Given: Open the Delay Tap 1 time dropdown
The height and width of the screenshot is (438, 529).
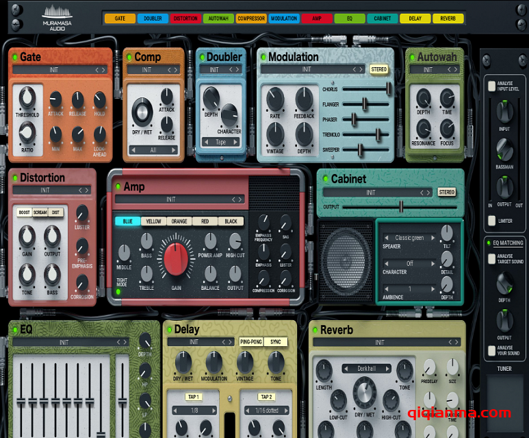Looking at the screenshot, I should tap(196, 411).
